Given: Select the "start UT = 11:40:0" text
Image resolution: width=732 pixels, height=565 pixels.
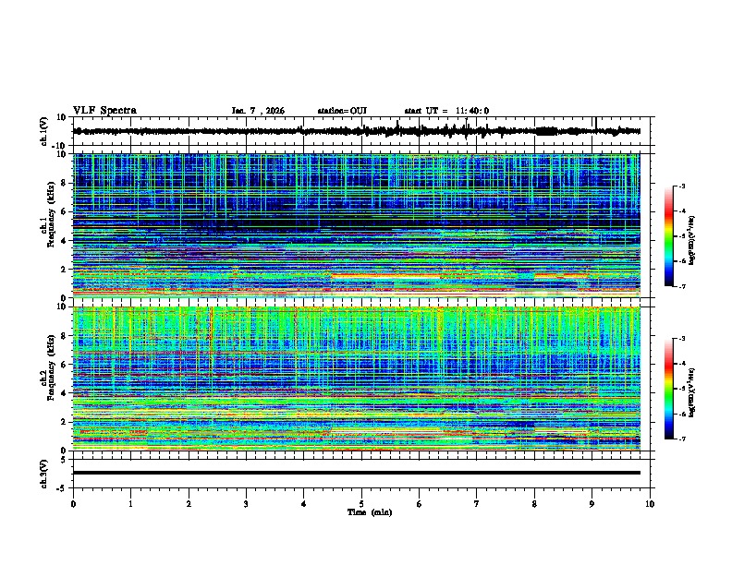Looking at the screenshot, I should click(446, 111).
